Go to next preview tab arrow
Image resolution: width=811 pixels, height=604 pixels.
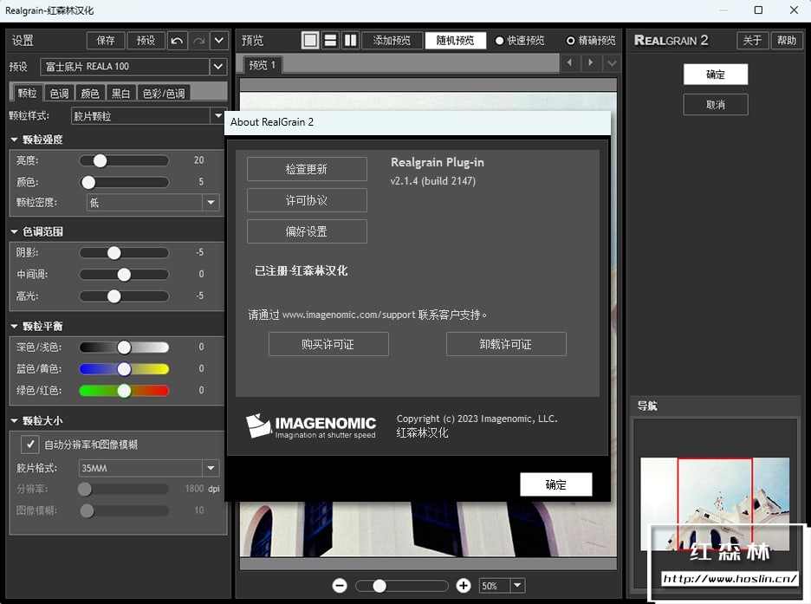coord(591,63)
